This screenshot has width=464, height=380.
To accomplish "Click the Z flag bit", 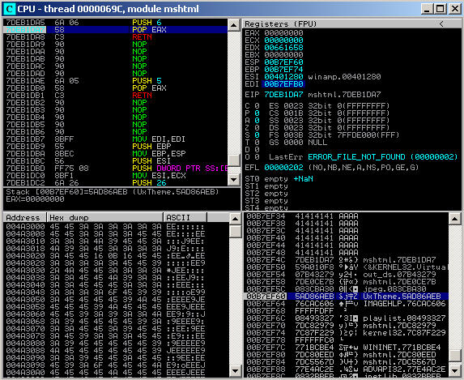I will coord(257,128).
